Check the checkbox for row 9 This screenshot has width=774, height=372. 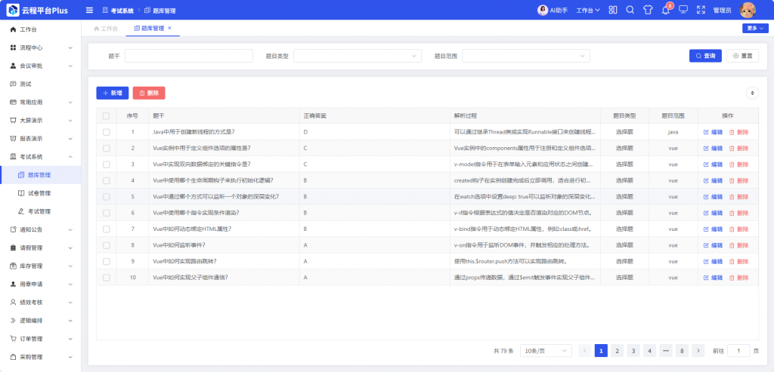point(106,262)
